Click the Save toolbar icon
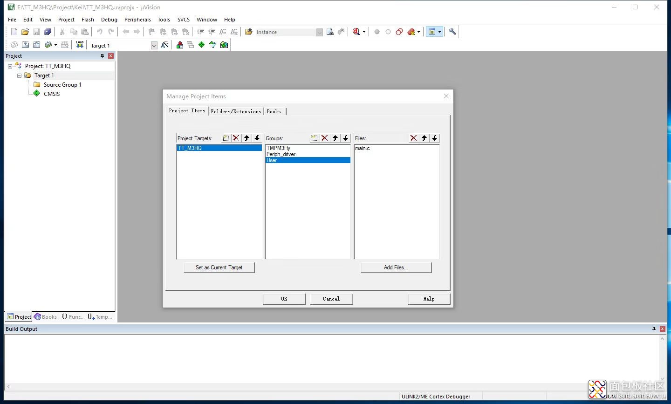671x404 pixels. point(36,32)
